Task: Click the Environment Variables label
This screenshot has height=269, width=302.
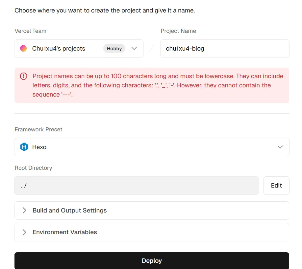Action: [x=64, y=232]
